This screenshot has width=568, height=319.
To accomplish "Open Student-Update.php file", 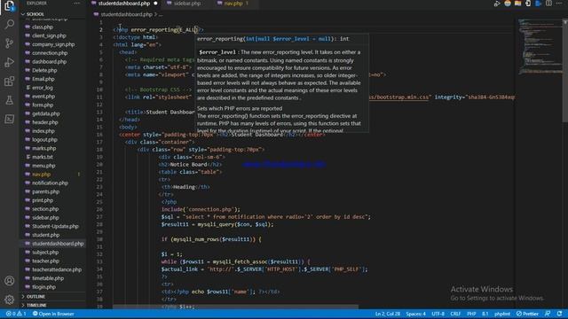I will 55,227.
